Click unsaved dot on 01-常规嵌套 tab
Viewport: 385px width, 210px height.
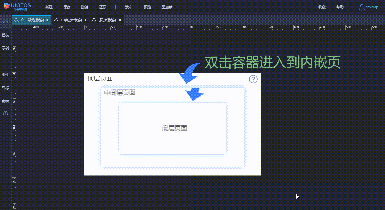click(x=47, y=20)
